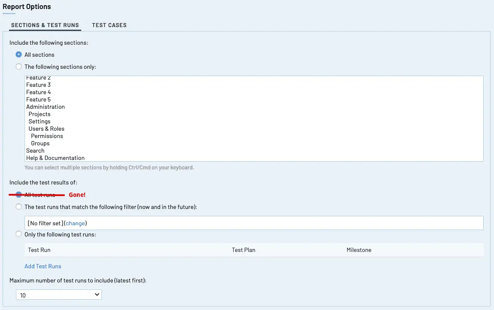Image resolution: width=494 pixels, height=310 pixels.
Task: Pick 'Only the following test runs' radio
Action: pos(18,234)
